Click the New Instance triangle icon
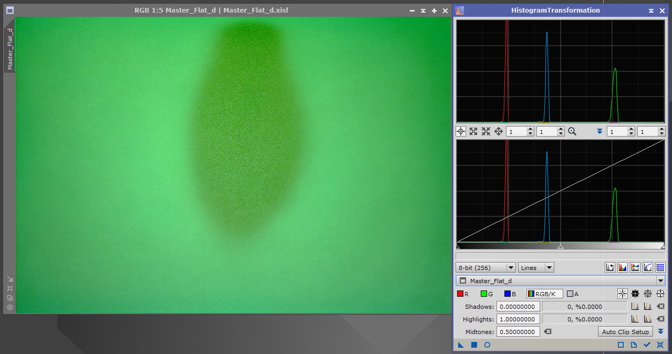This screenshot has width=672, height=354. (x=461, y=345)
